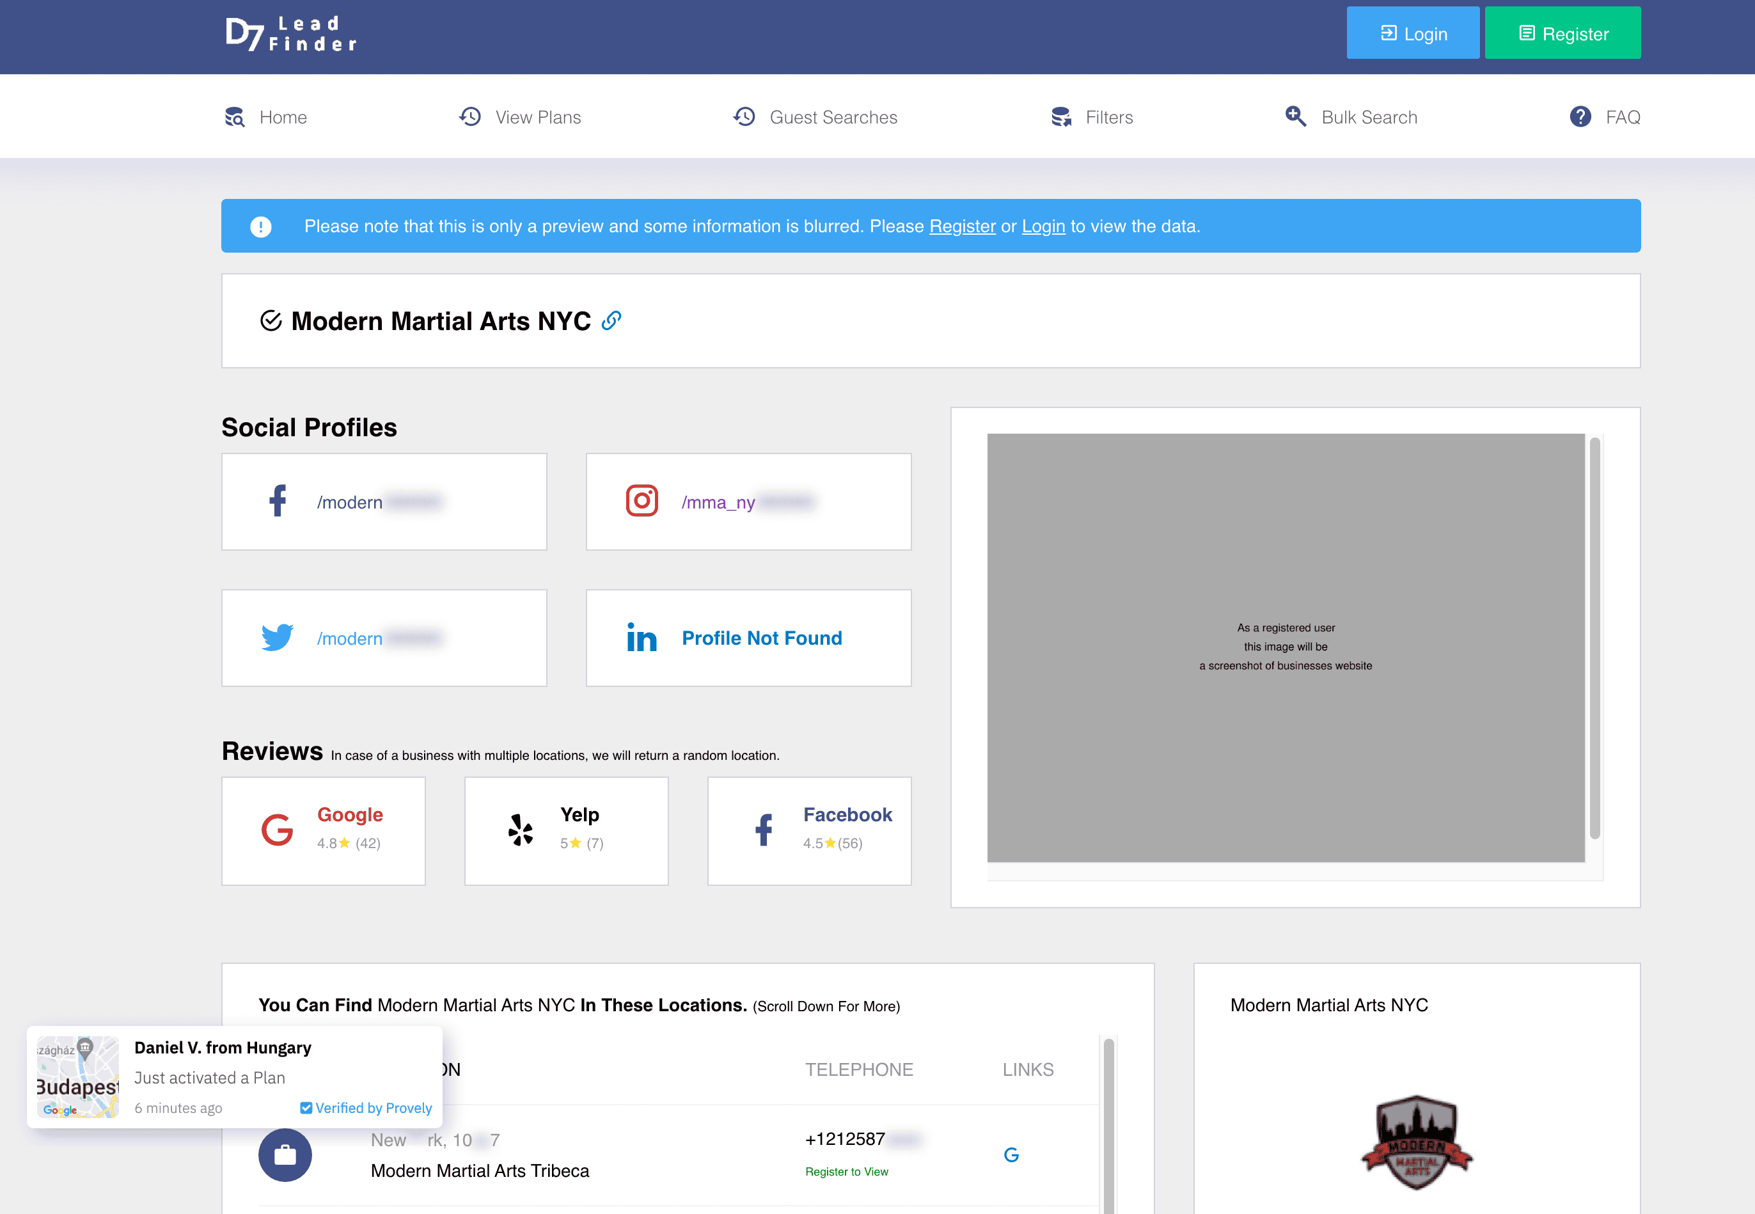Follow the Register link in blue notice
This screenshot has height=1214, width=1755.
tap(962, 226)
